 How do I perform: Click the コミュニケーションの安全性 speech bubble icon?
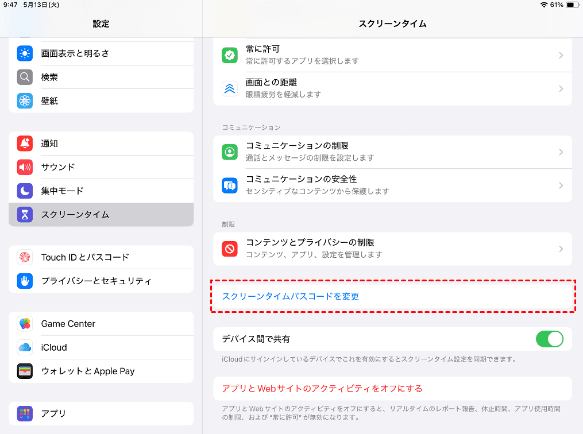[229, 185]
